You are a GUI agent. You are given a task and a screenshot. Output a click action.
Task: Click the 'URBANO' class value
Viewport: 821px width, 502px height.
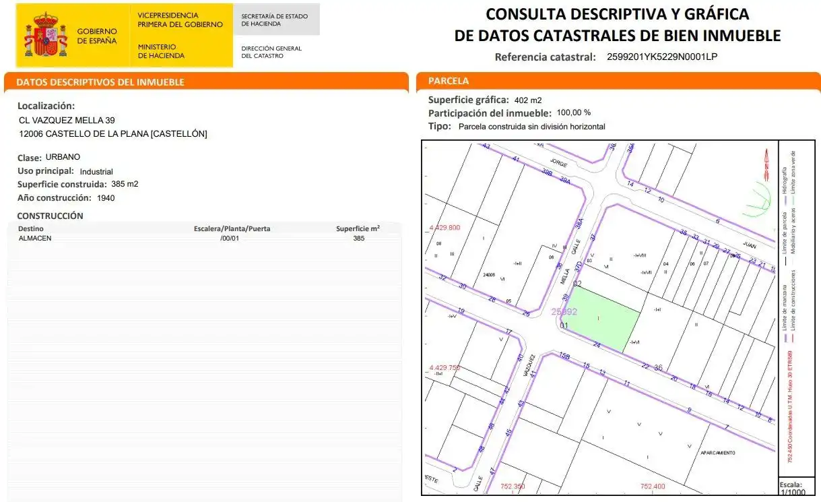[63, 157]
